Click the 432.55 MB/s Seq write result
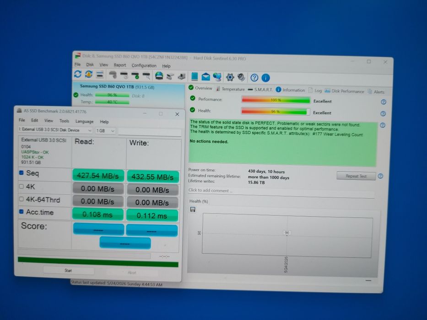Viewport: 427px width, 320px height. [153, 177]
